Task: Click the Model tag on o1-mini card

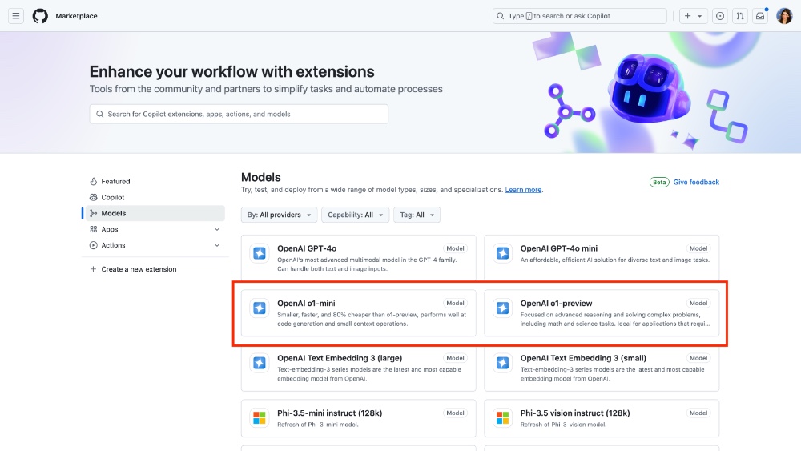Action: [x=455, y=304]
